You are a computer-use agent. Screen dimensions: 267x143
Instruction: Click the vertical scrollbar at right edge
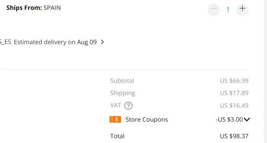(265, 71)
